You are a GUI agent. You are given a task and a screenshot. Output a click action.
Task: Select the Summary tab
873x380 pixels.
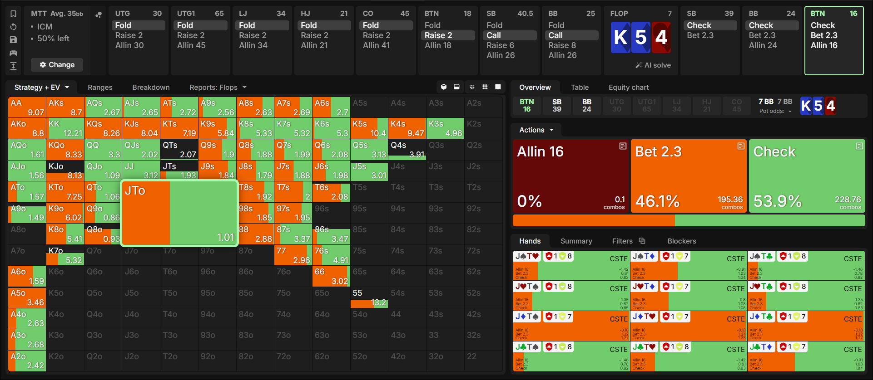tap(576, 241)
